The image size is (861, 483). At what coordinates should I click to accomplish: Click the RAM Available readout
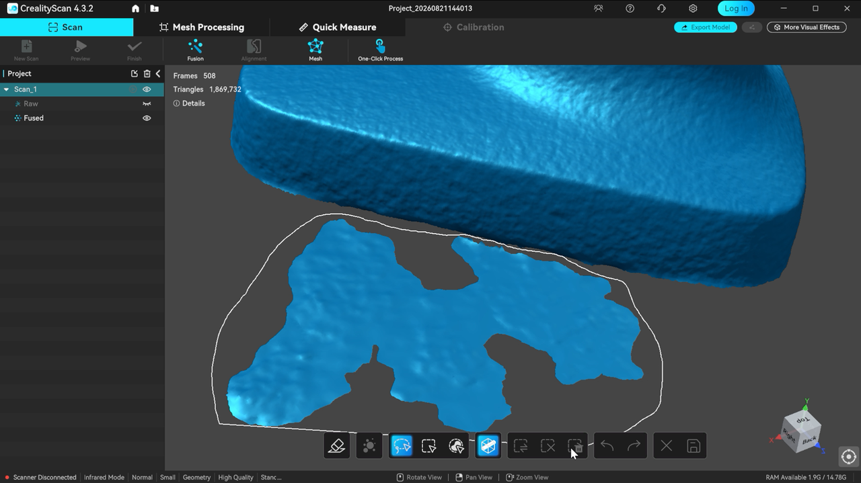pyautogui.click(x=806, y=478)
